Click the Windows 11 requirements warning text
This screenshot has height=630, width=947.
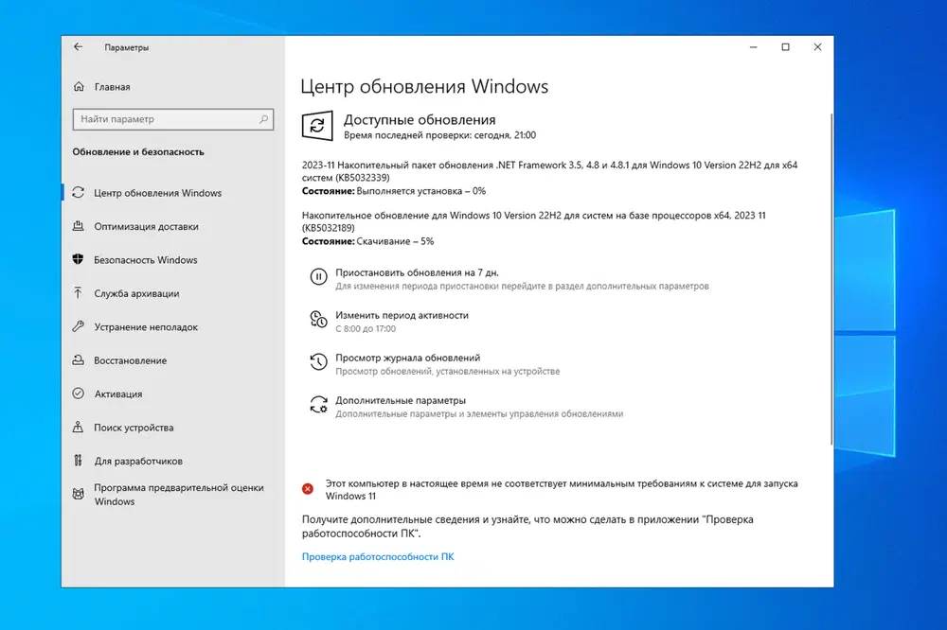562,489
